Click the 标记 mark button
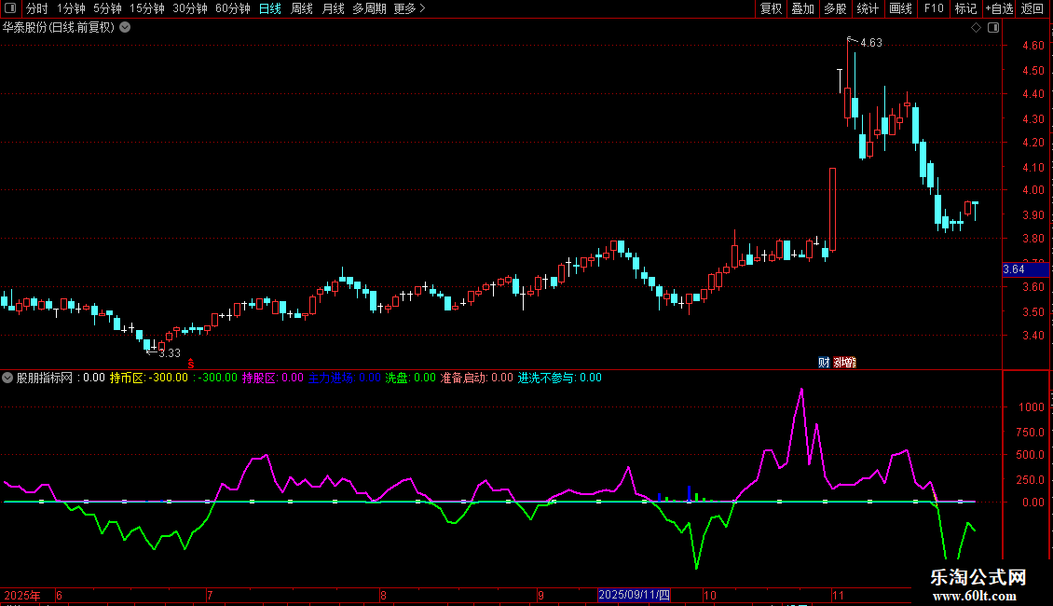 pos(965,8)
